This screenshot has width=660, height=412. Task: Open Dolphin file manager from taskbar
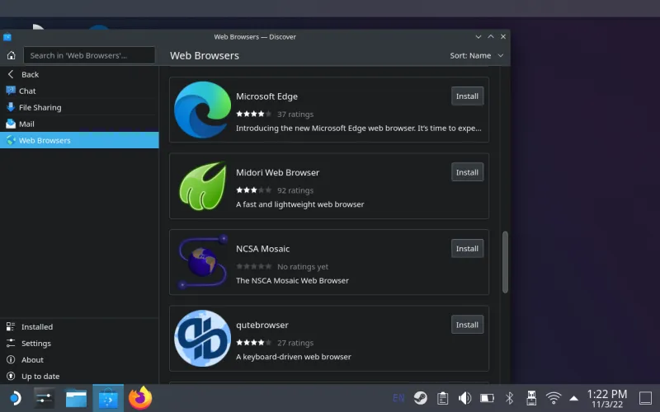click(x=77, y=398)
